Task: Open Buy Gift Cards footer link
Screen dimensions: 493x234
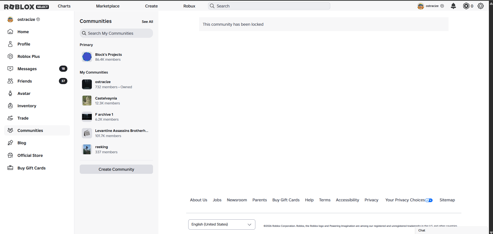Action: (286, 200)
